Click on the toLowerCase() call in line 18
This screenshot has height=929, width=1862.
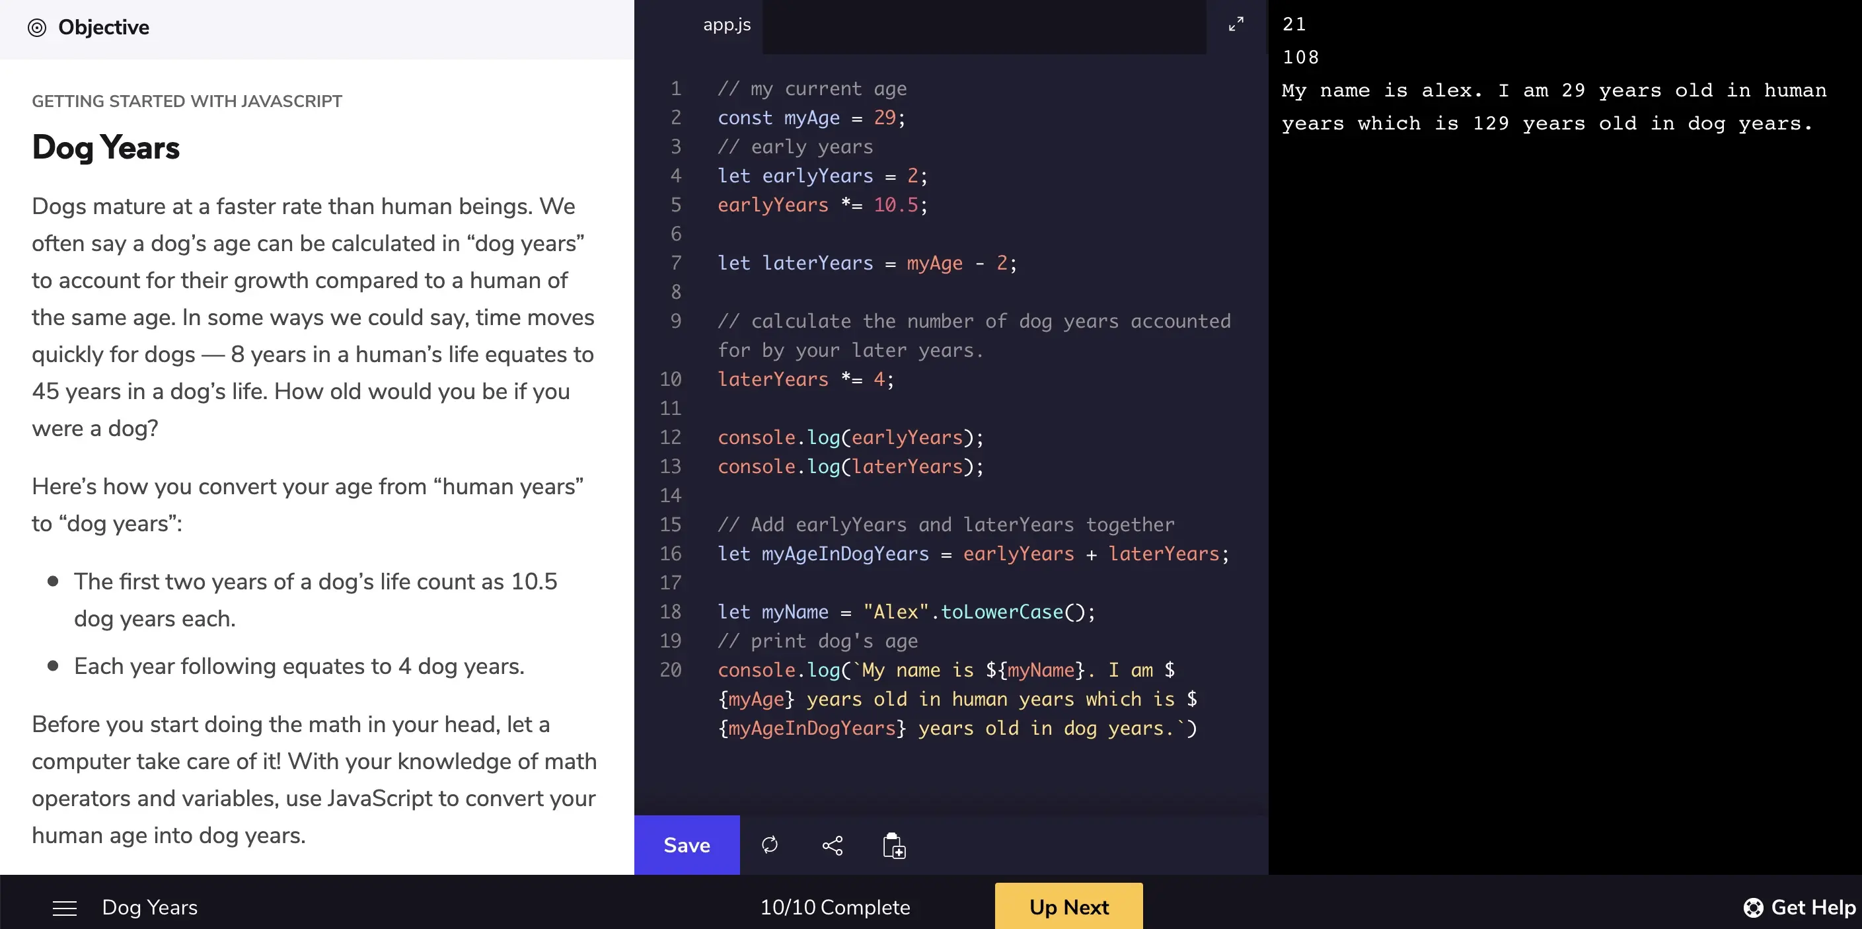1002,613
